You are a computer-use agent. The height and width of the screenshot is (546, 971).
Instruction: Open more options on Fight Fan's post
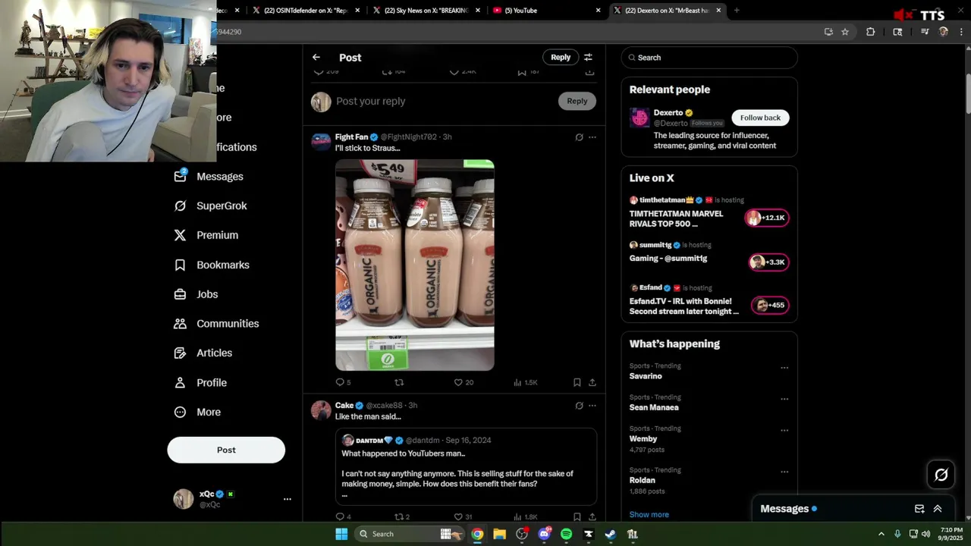[592, 137]
